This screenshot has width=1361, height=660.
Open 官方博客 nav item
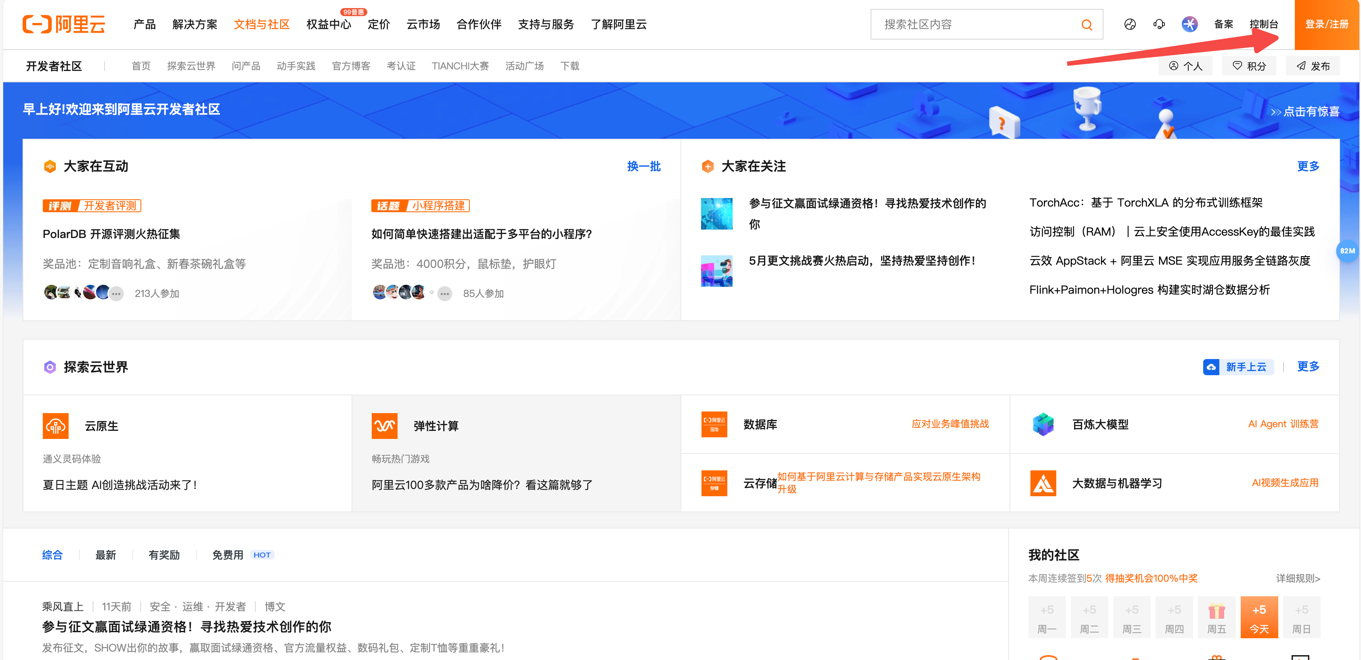(351, 66)
